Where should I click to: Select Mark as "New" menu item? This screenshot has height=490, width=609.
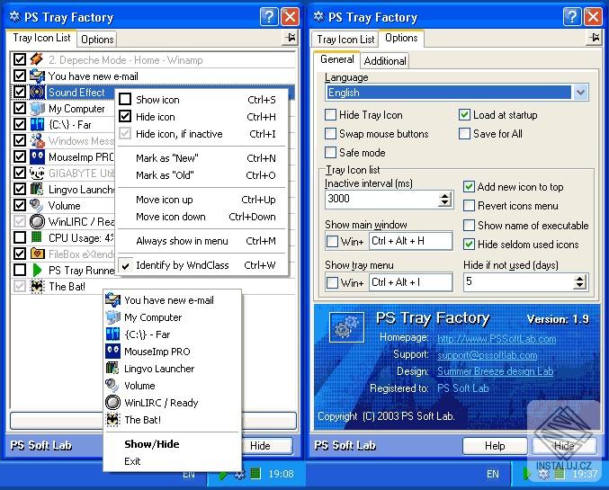202,158
